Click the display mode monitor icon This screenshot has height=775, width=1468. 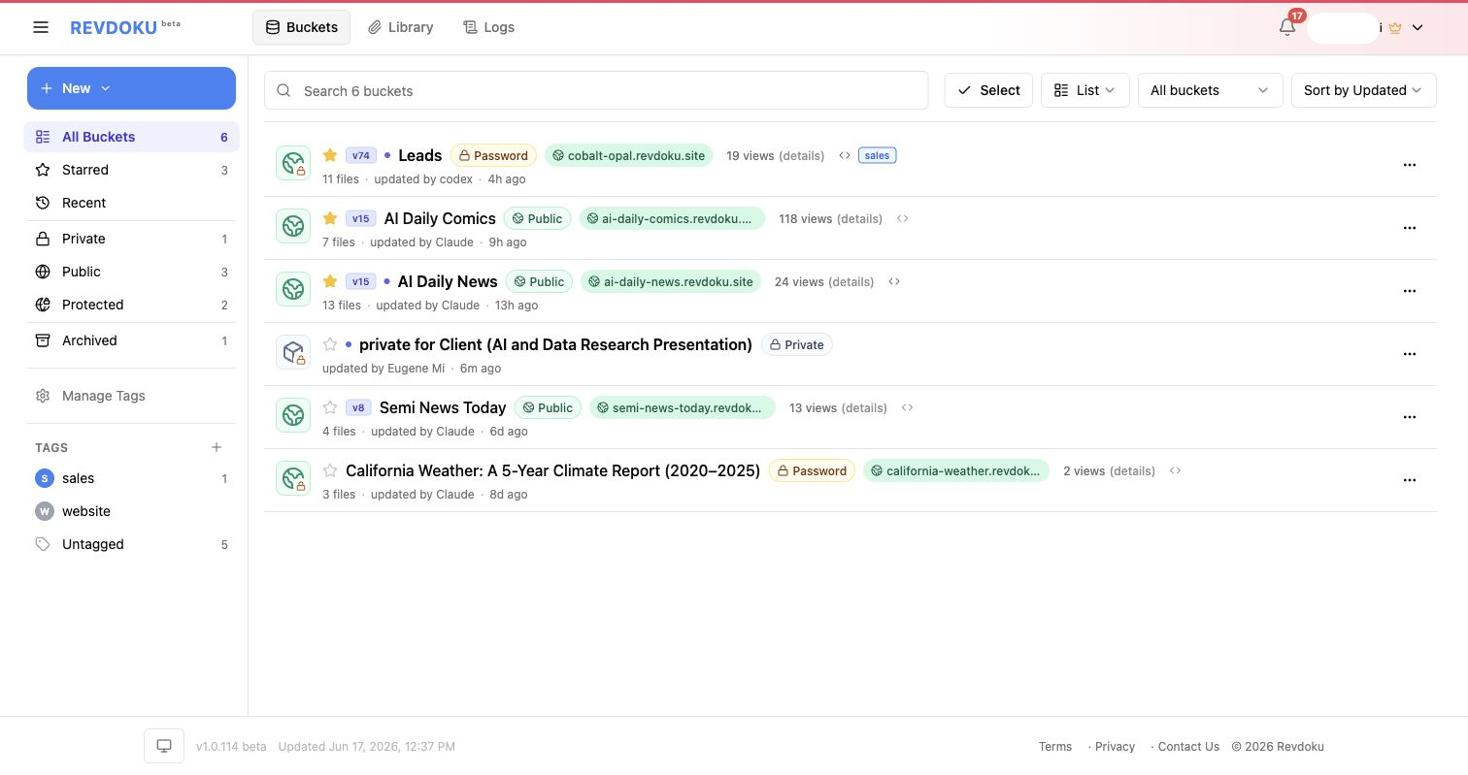coord(164,746)
